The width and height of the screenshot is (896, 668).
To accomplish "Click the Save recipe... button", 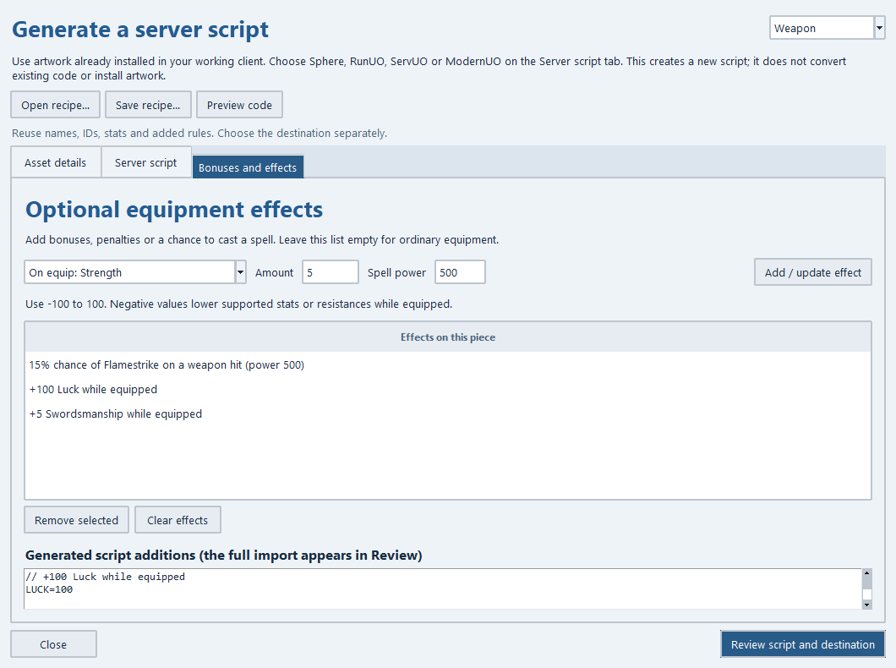I will click(147, 105).
